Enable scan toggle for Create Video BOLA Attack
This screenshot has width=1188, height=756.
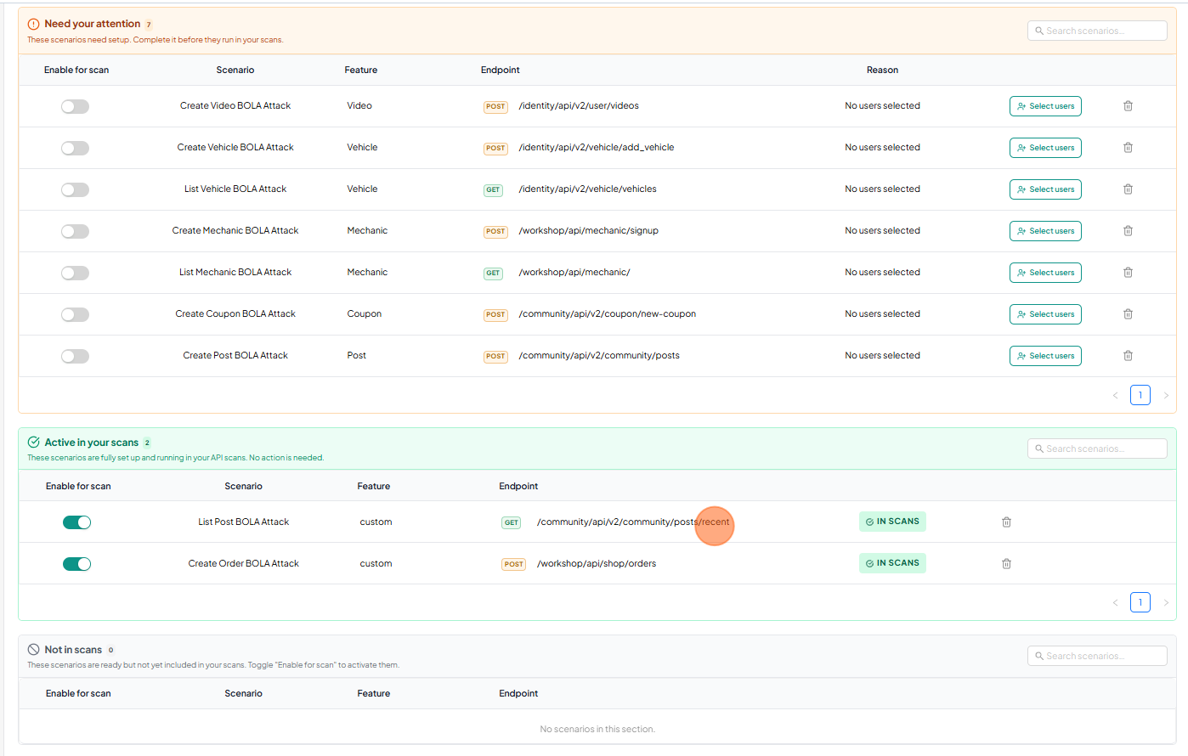pos(75,106)
